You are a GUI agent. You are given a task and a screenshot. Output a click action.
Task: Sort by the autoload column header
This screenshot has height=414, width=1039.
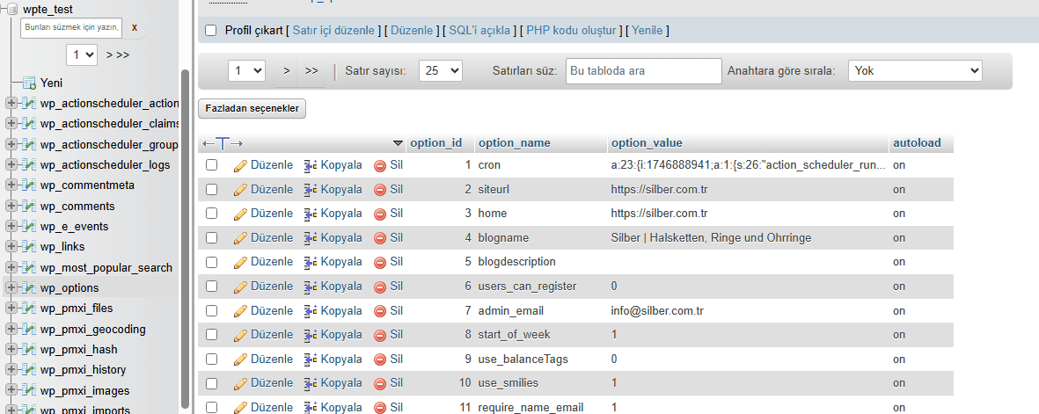(917, 142)
